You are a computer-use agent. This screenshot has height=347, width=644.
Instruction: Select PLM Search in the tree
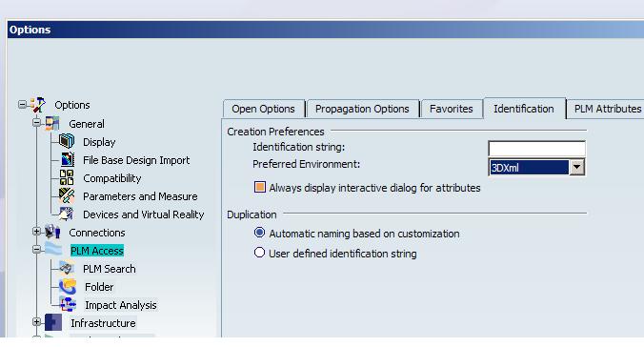click(x=110, y=269)
